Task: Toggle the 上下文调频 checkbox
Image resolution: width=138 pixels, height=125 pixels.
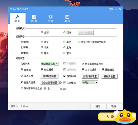Action: pos(83,69)
